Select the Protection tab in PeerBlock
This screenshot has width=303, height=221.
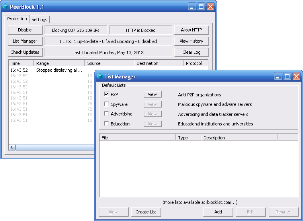point(17,19)
